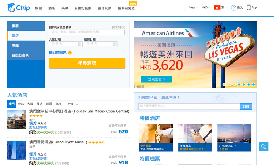Select the seventh banner carousel dot
Screen dimensions: 274x165
coord(254,85)
